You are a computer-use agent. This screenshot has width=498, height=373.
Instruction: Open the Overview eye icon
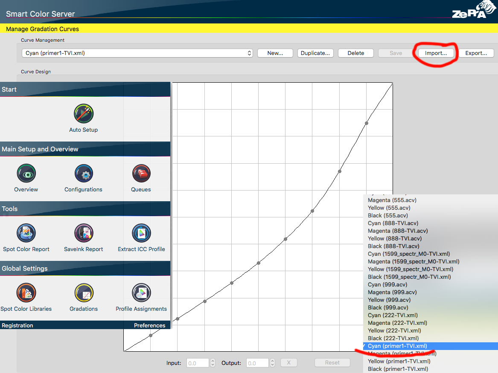coord(26,173)
